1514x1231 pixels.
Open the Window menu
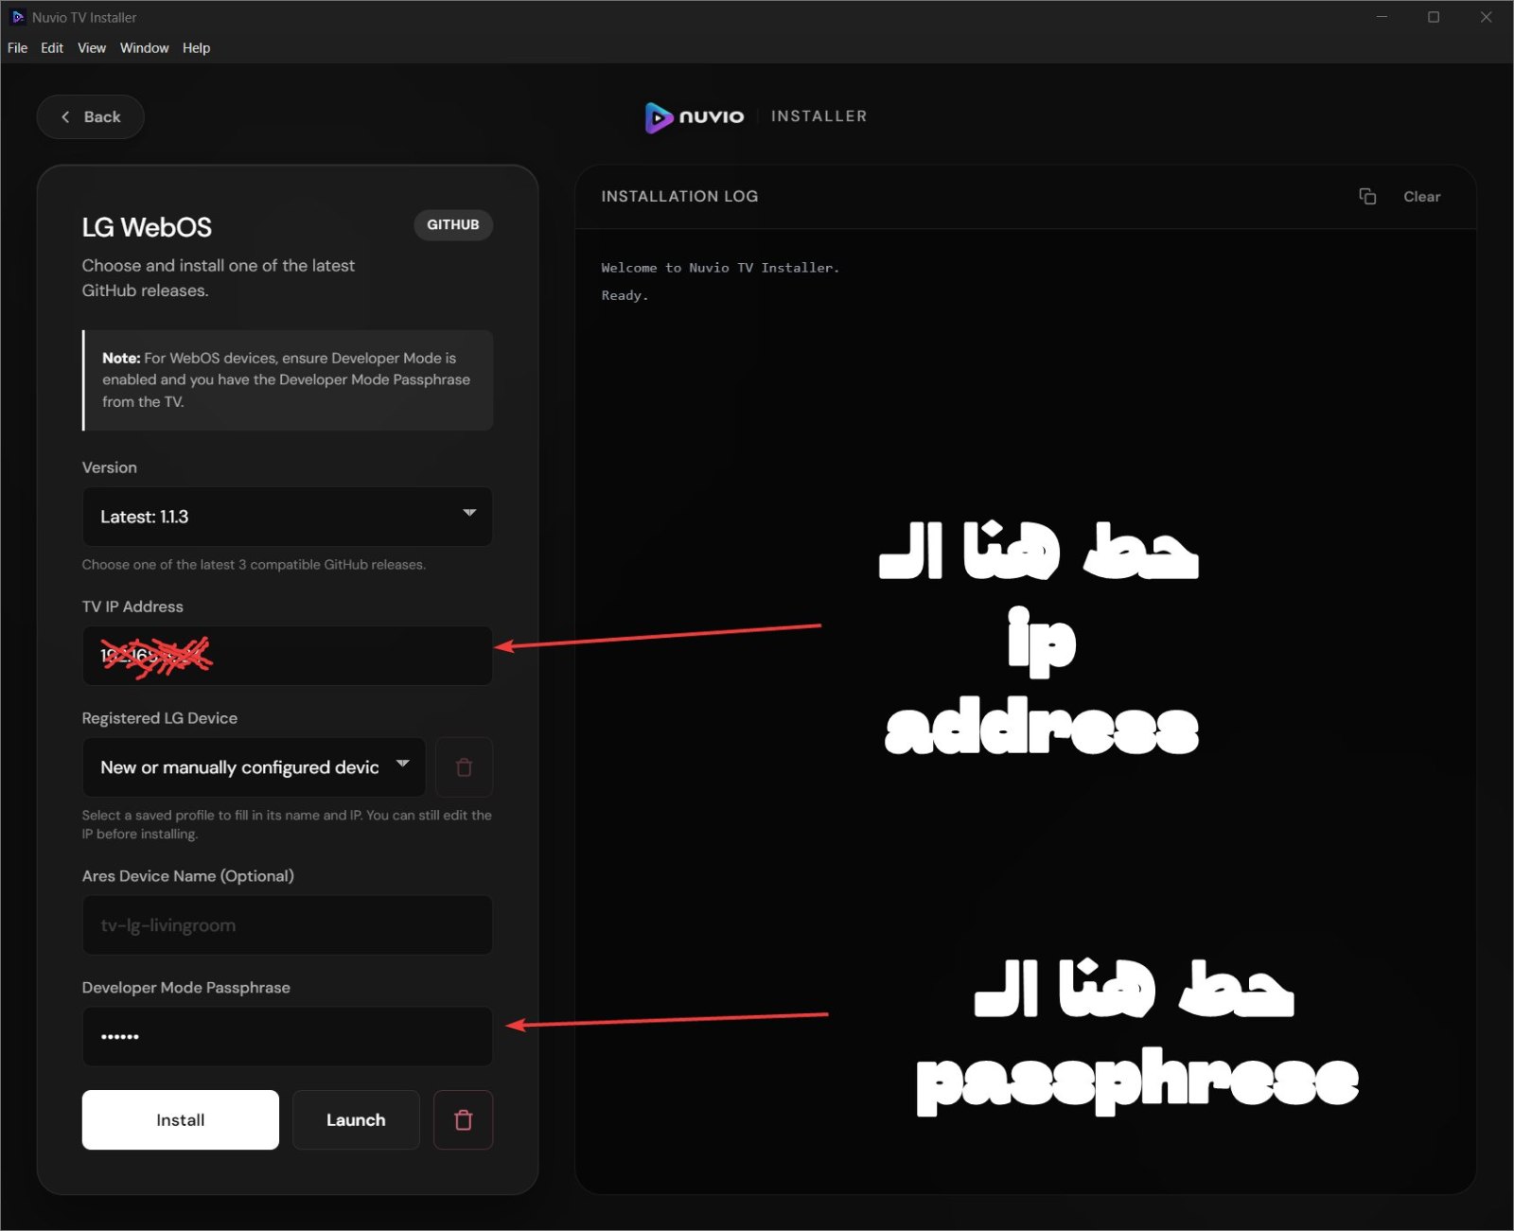coord(144,47)
